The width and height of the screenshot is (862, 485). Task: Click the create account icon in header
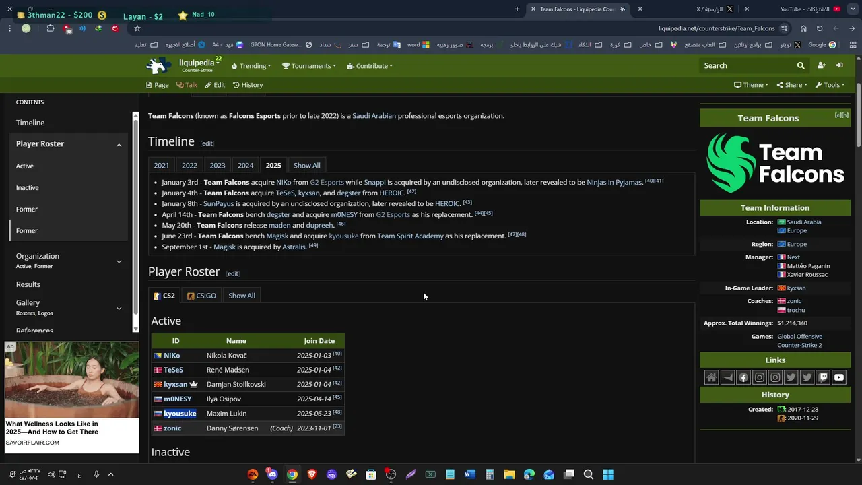coord(821,65)
